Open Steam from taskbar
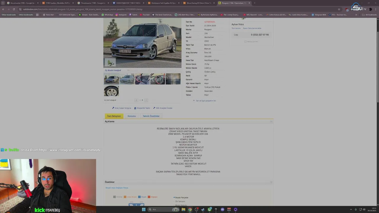Viewport: 379px width, 213px height. click(203, 209)
